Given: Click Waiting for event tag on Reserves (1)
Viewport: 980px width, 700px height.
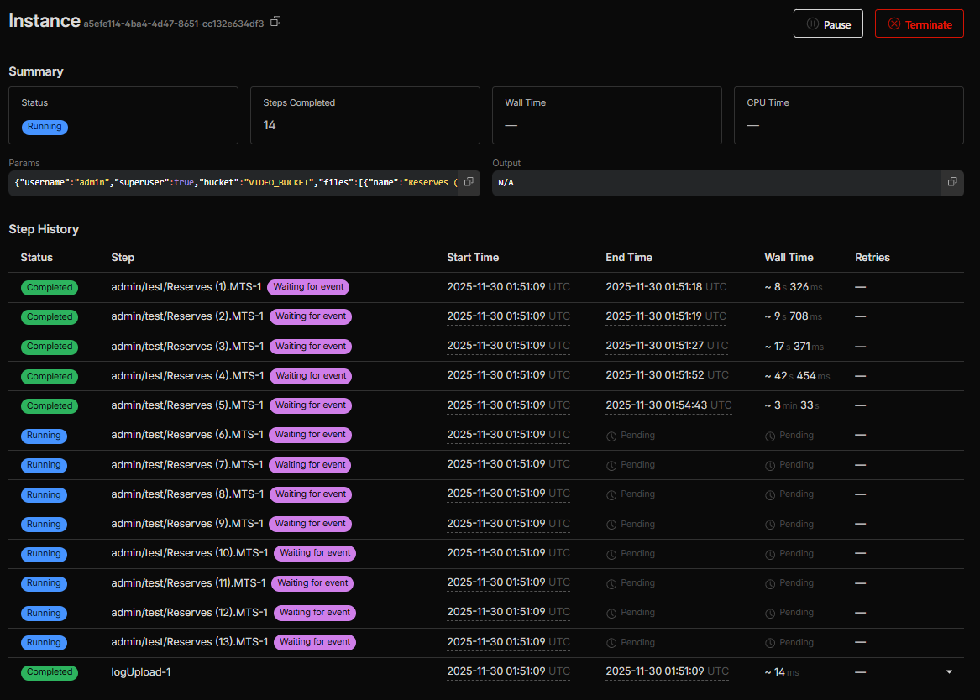Looking at the screenshot, I should point(308,287).
